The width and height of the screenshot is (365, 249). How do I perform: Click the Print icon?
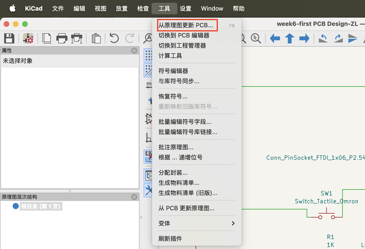[62, 38]
